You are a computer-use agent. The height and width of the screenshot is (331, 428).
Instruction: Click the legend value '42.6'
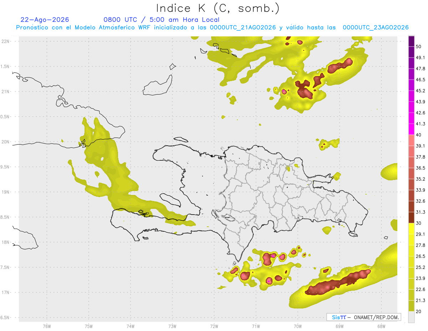(421, 113)
